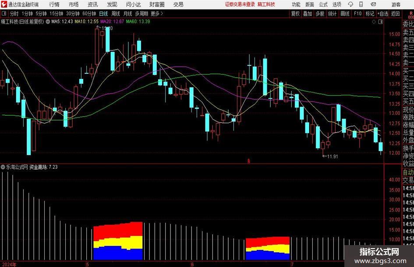Viewport: 414px width, 267px height.
Task: Switch to the 月线 monthly tab
Action: point(128,14)
